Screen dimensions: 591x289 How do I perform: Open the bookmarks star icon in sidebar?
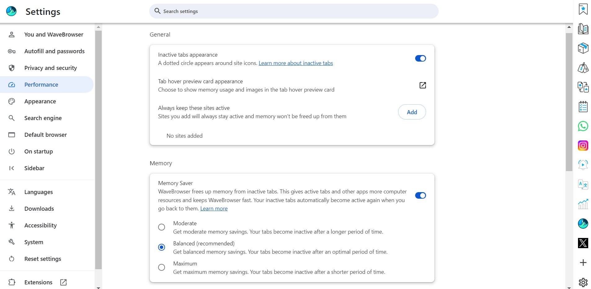tap(583, 9)
